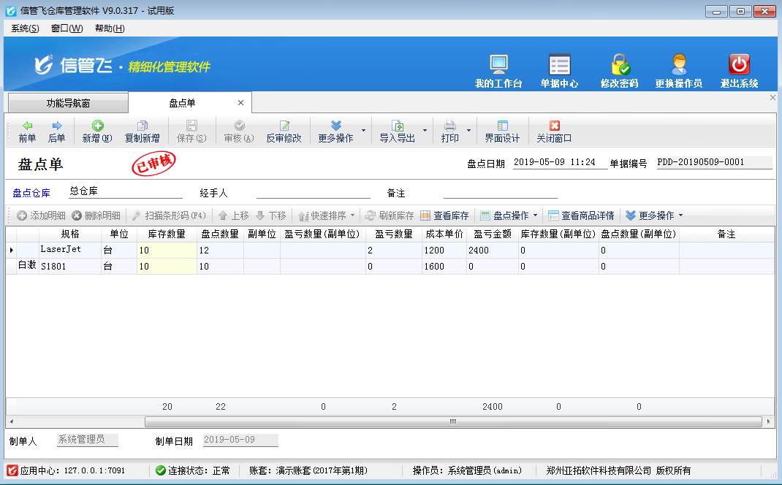This screenshot has height=485, width=782.
Task: Click 删除明细 delete detail button
Action: [x=96, y=215]
